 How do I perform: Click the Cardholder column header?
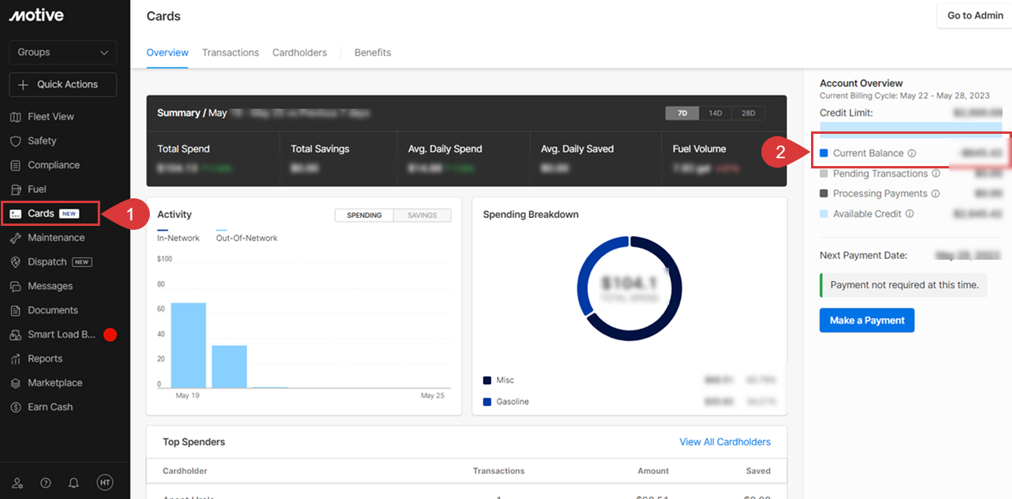(185, 471)
